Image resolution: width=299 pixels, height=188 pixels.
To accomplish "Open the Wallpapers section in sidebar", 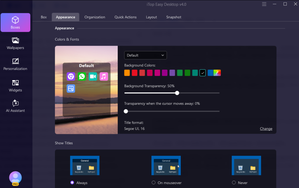I will click(x=15, y=43).
